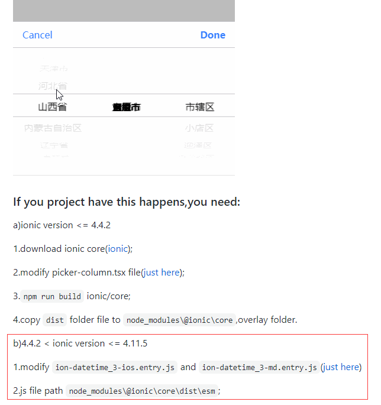Click the node_modules\@ionic\core code snippet
381x405 pixels.
180,320
